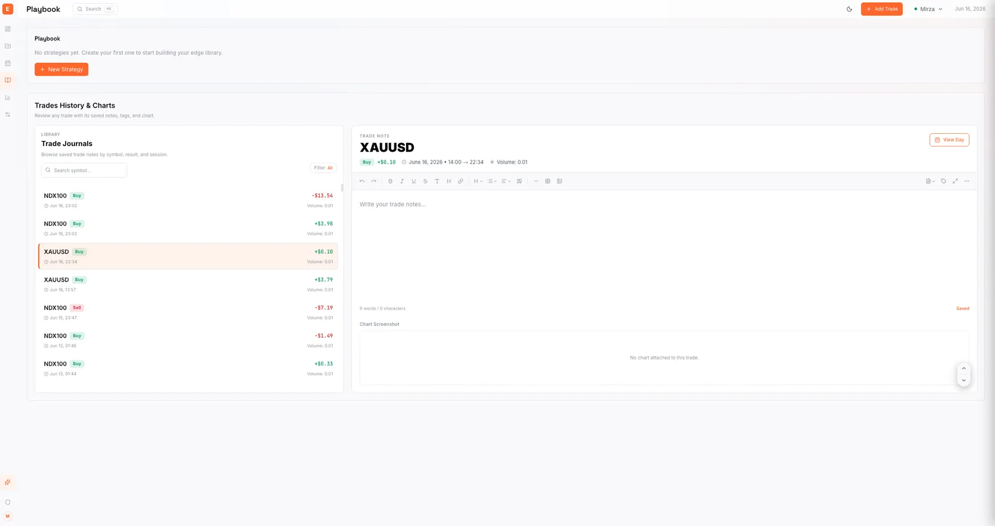Click the tag icon in note toolbar
The height and width of the screenshot is (526, 995).
pyautogui.click(x=943, y=182)
